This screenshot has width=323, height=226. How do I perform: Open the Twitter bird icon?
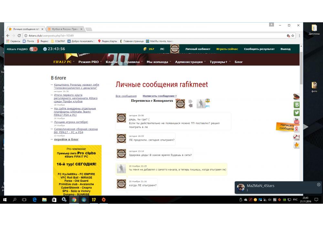297,113
